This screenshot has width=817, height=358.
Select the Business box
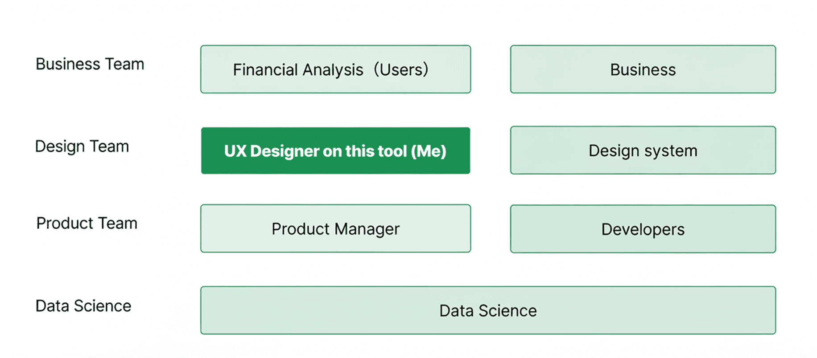643,69
